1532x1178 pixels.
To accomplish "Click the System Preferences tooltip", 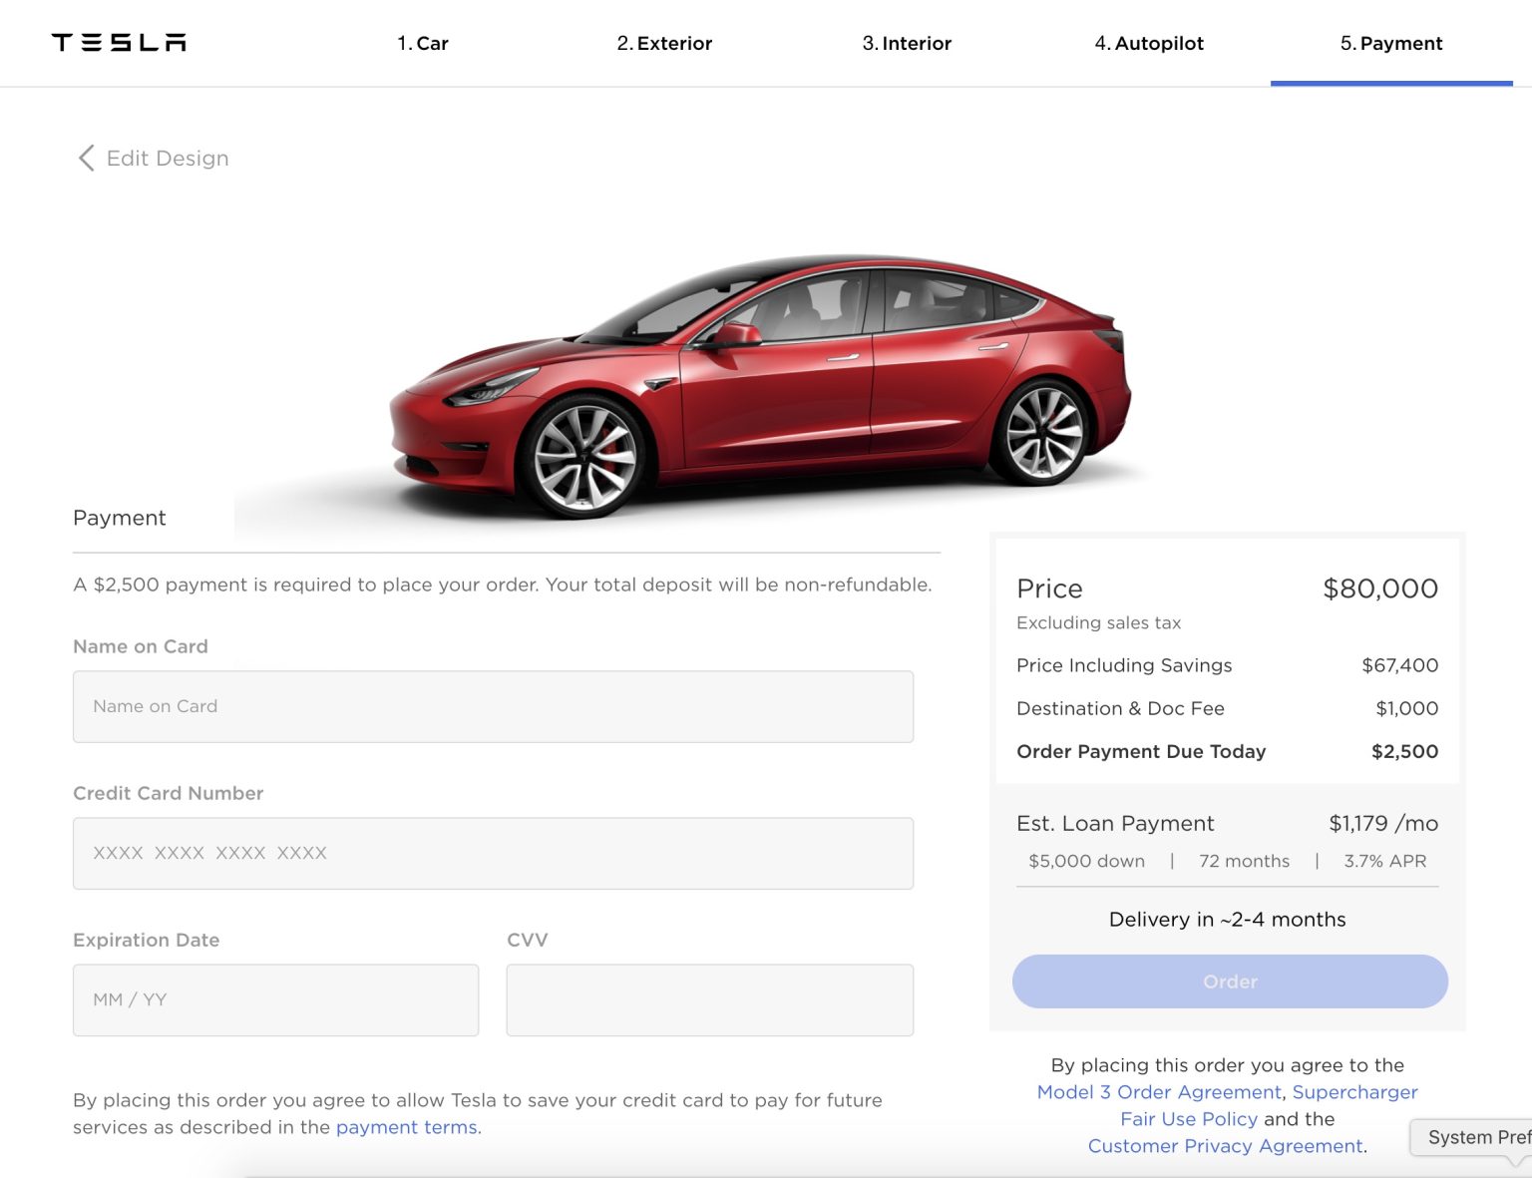I will pos(1476,1137).
